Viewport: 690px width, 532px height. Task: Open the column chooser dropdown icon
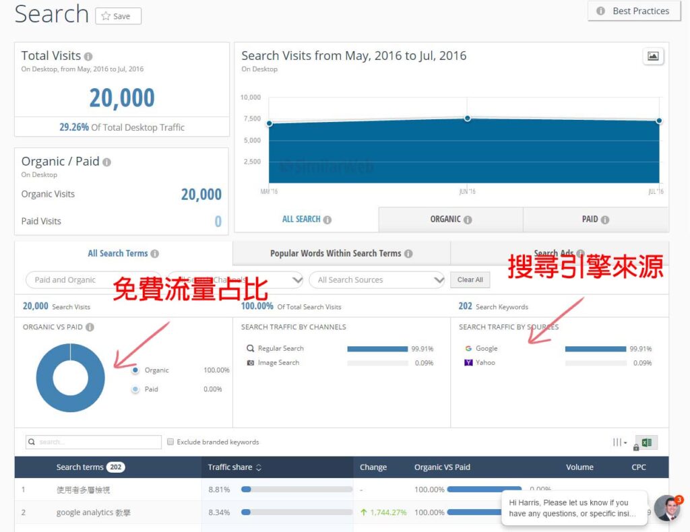[620, 442]
